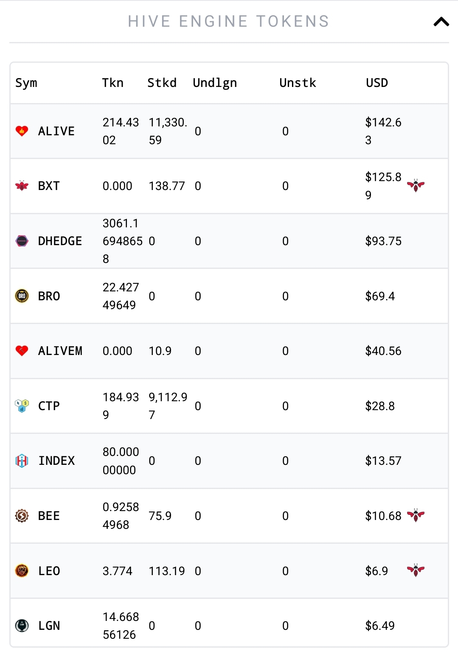Click the DHEDGE token hexagon icon

(22, 241)
